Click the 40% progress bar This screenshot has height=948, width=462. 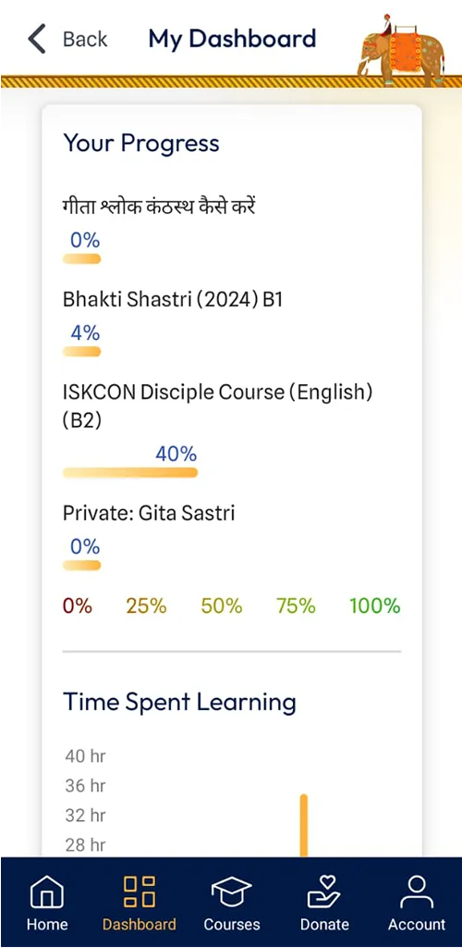tap(130, 473)
